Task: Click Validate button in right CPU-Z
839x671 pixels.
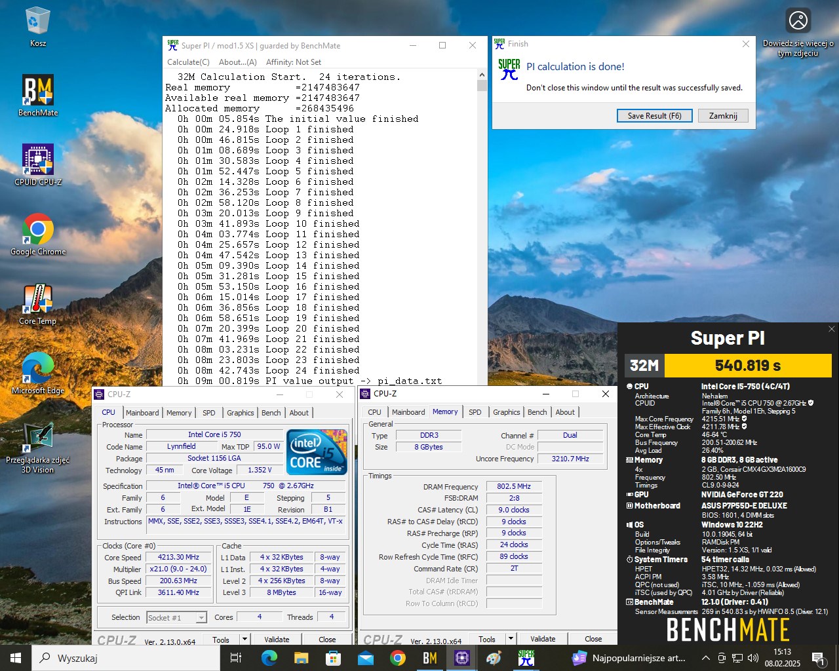Action: [x=543, y=639]
